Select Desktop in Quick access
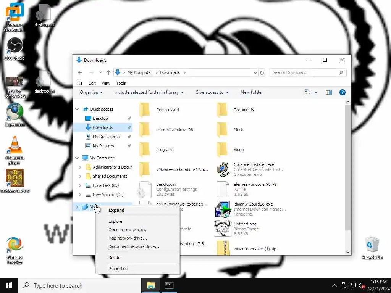 (x=100, y=118)
